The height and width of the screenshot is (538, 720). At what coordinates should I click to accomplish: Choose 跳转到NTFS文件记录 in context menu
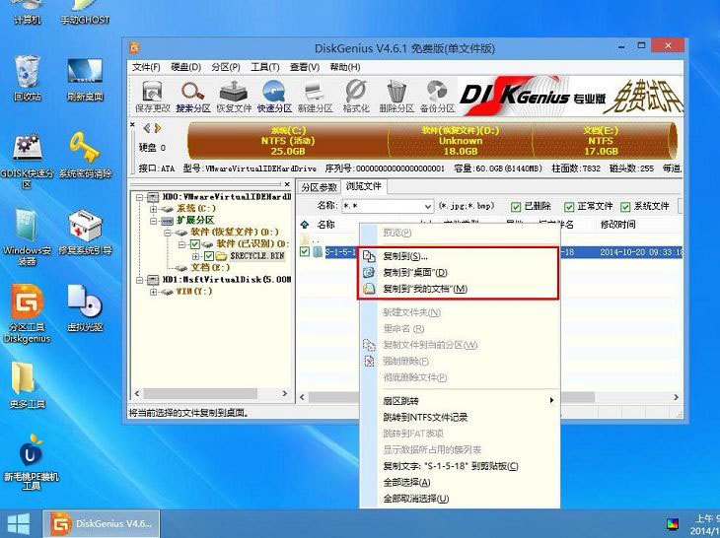pyautogui.click(x=460, y=418)
